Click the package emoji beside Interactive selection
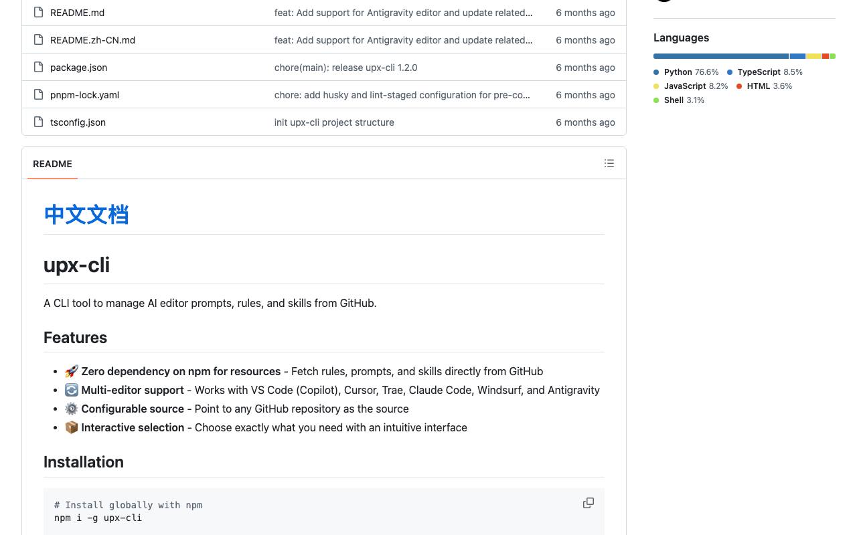The width and height of the screenshot is (857, 535). tap(72, 427)
